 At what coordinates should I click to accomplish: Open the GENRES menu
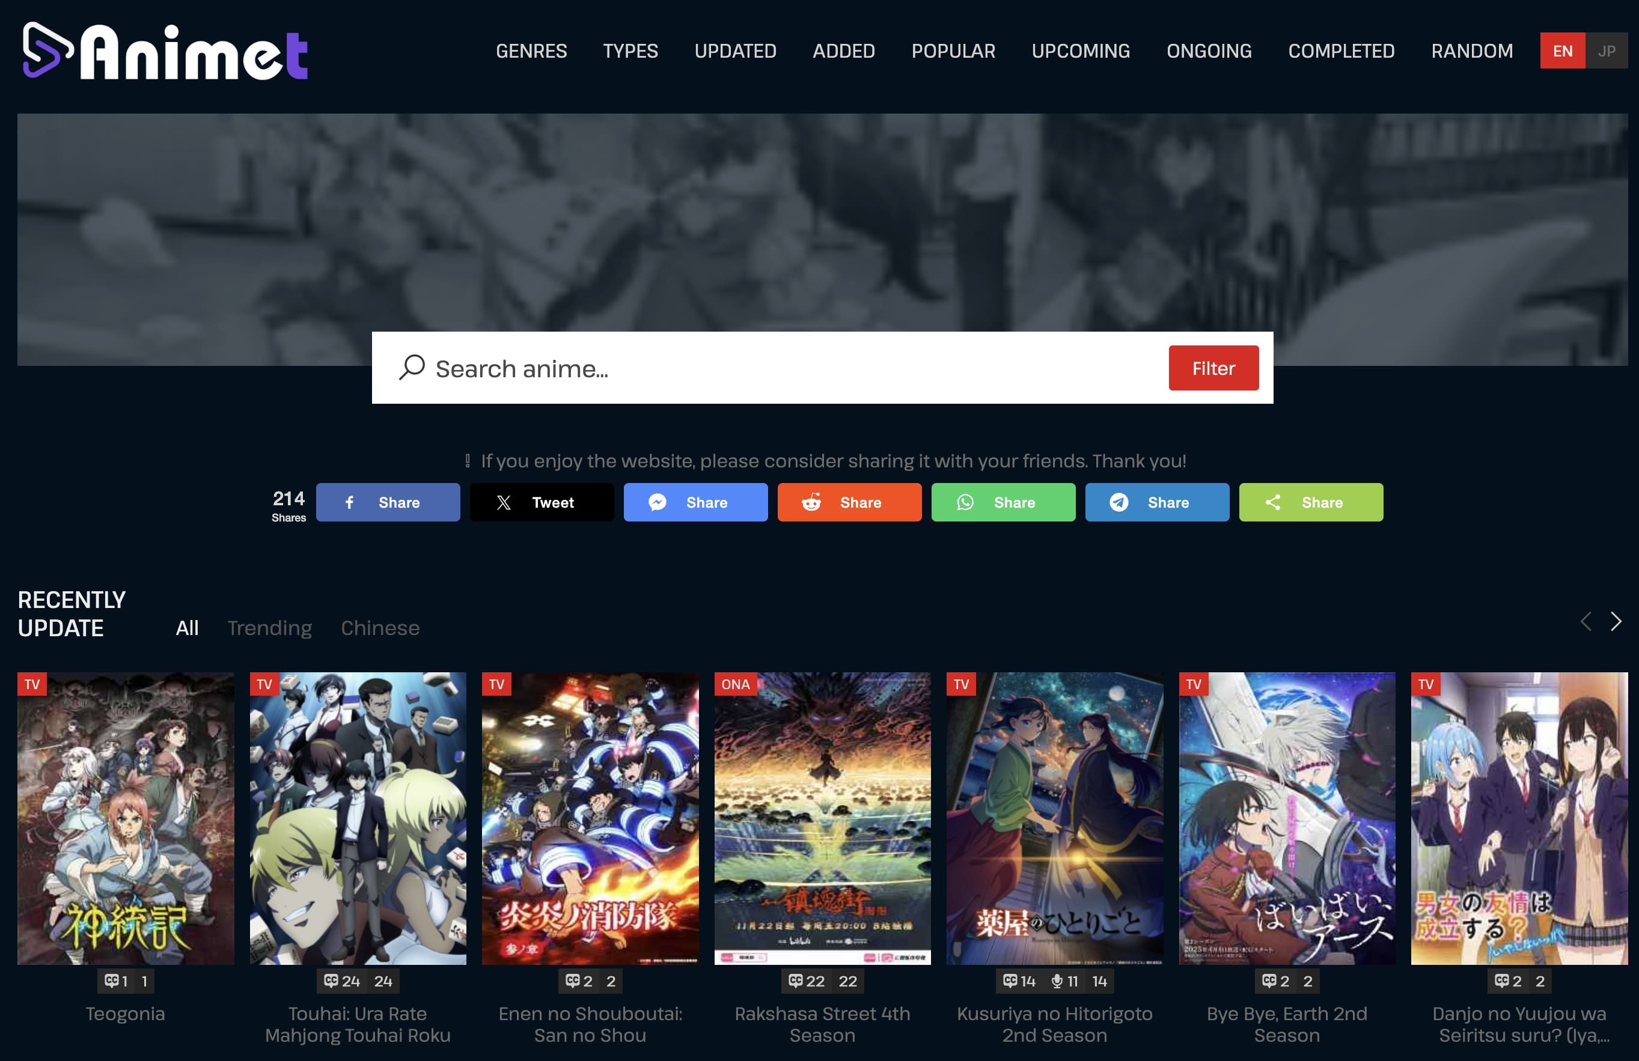coord(531,51)
